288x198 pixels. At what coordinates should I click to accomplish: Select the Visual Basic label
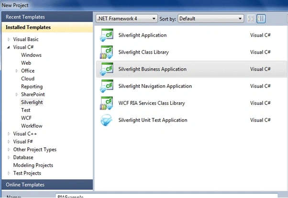(26, 39)
